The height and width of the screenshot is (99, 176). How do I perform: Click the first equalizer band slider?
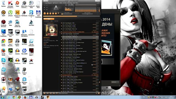[x=76, y=9]
